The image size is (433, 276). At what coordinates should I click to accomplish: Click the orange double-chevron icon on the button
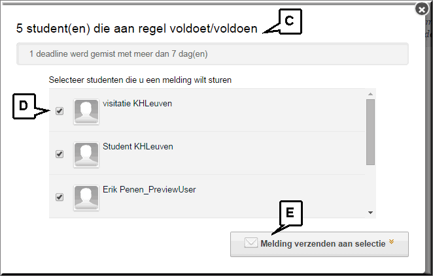[391, 241]
